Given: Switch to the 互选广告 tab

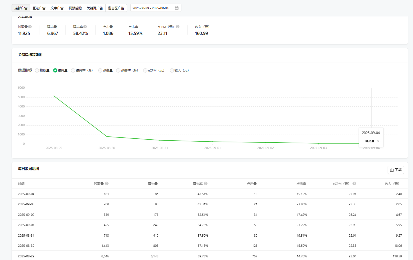Looking at the screenshot, I should click(x=39, y=8).
